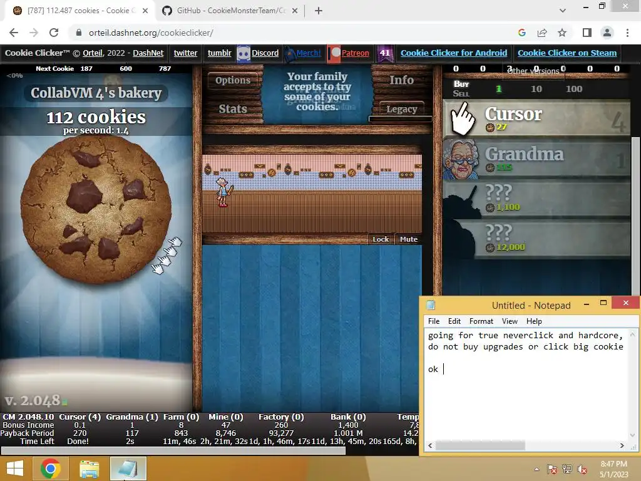The image size is (641, 481).
Task: Expand the Chrome tab search chevron
Action: click(x=563, y=11)
